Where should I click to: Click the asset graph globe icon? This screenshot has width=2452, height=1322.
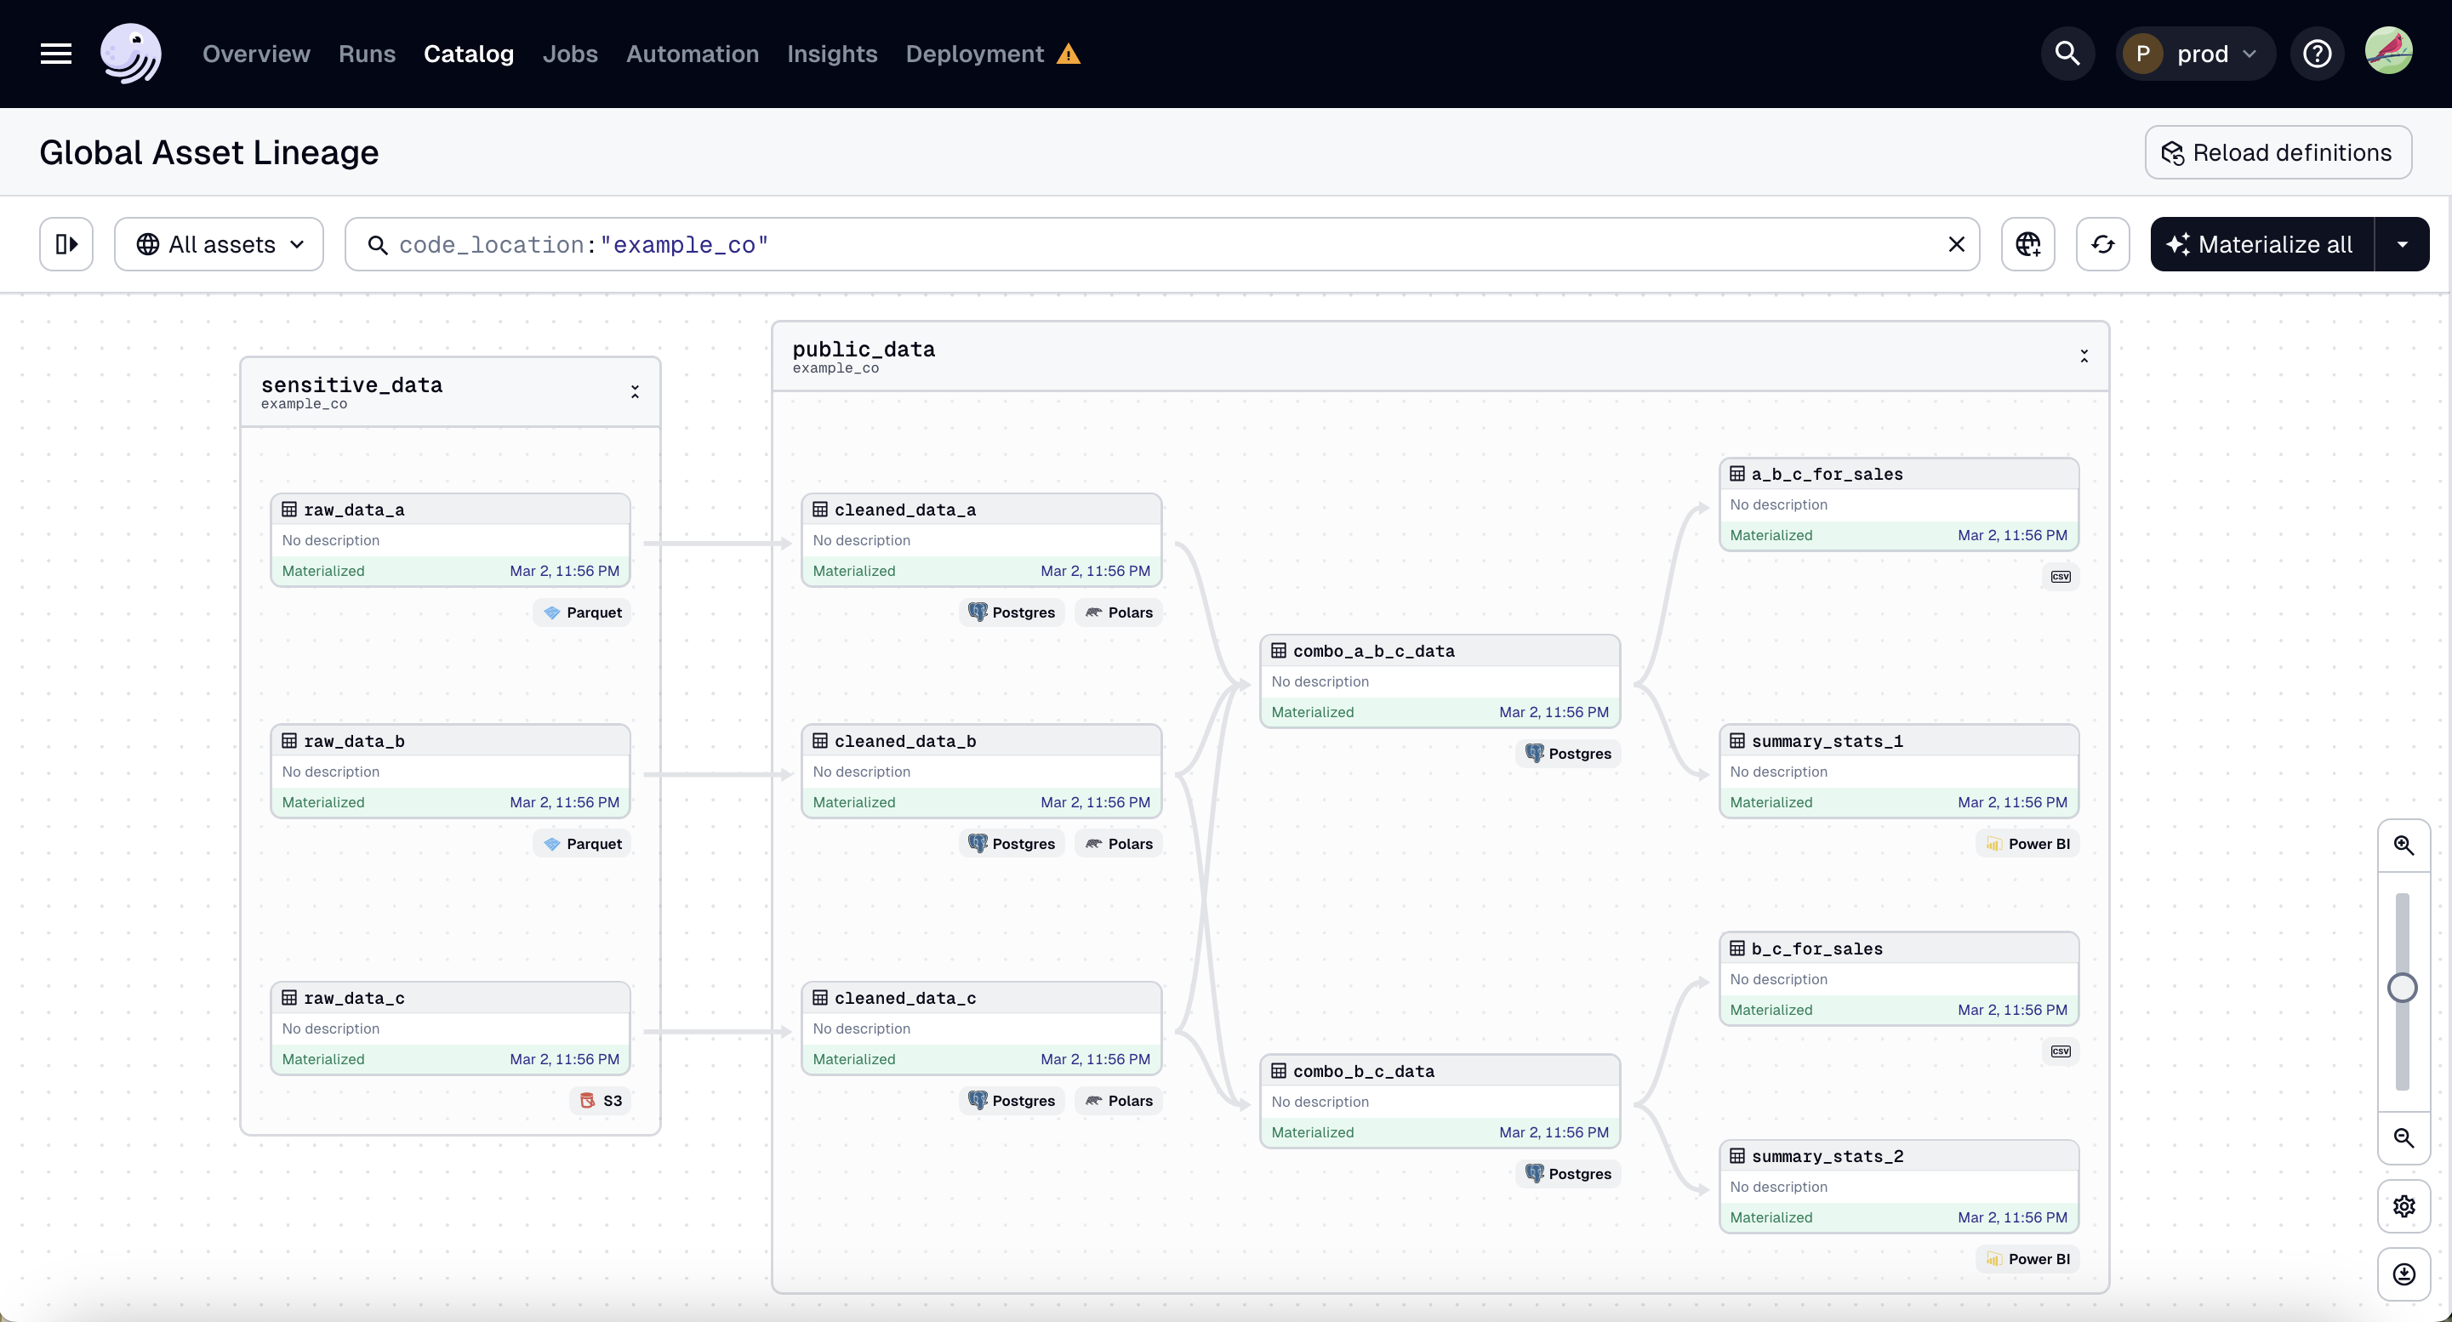[2030, 242]
